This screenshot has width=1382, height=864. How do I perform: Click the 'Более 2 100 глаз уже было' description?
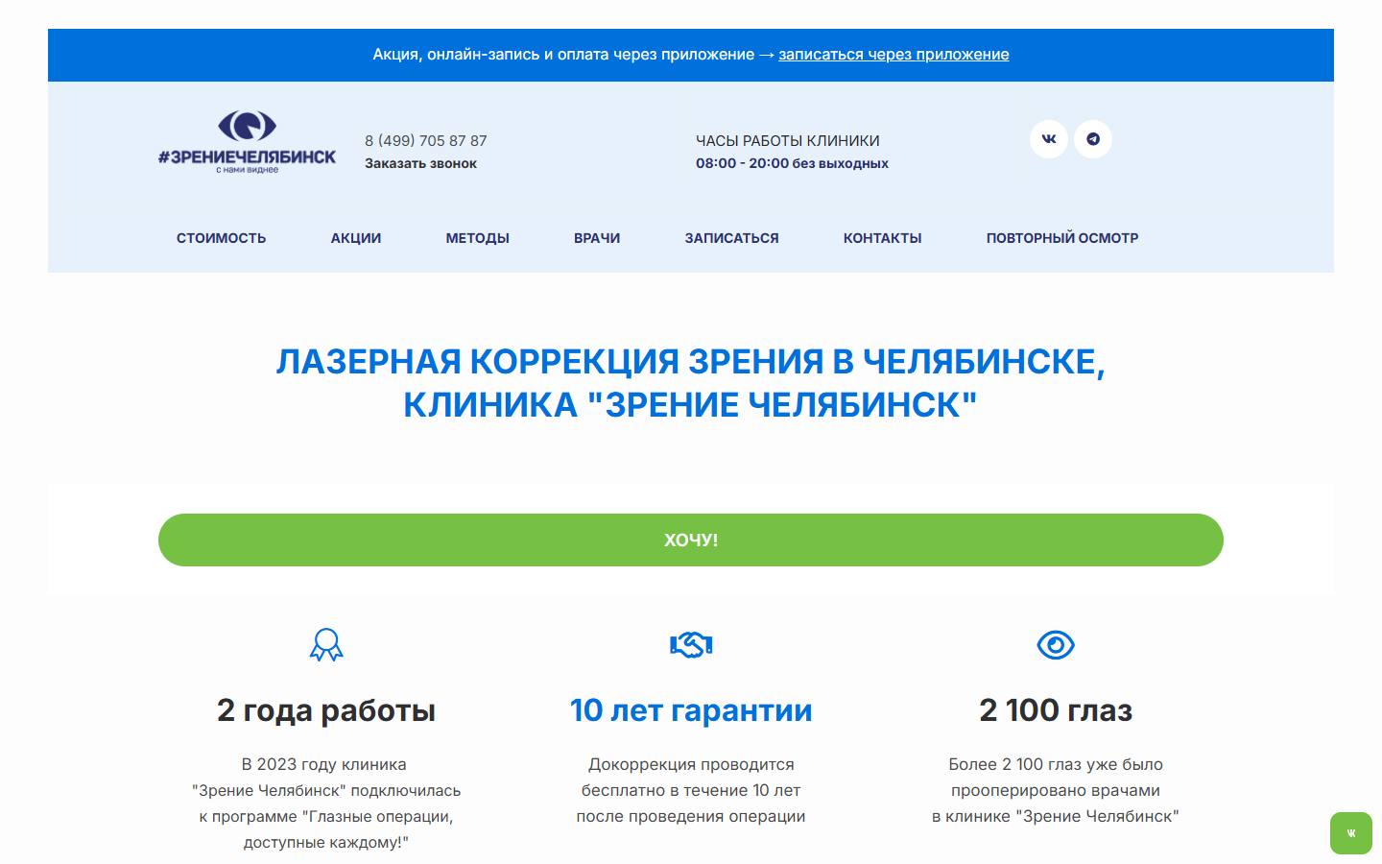click(1056, 790)
